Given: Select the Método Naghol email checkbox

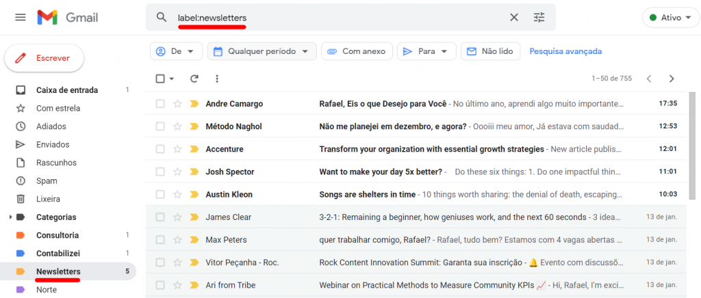Looking at the screenshot, I should click(160, 126).
